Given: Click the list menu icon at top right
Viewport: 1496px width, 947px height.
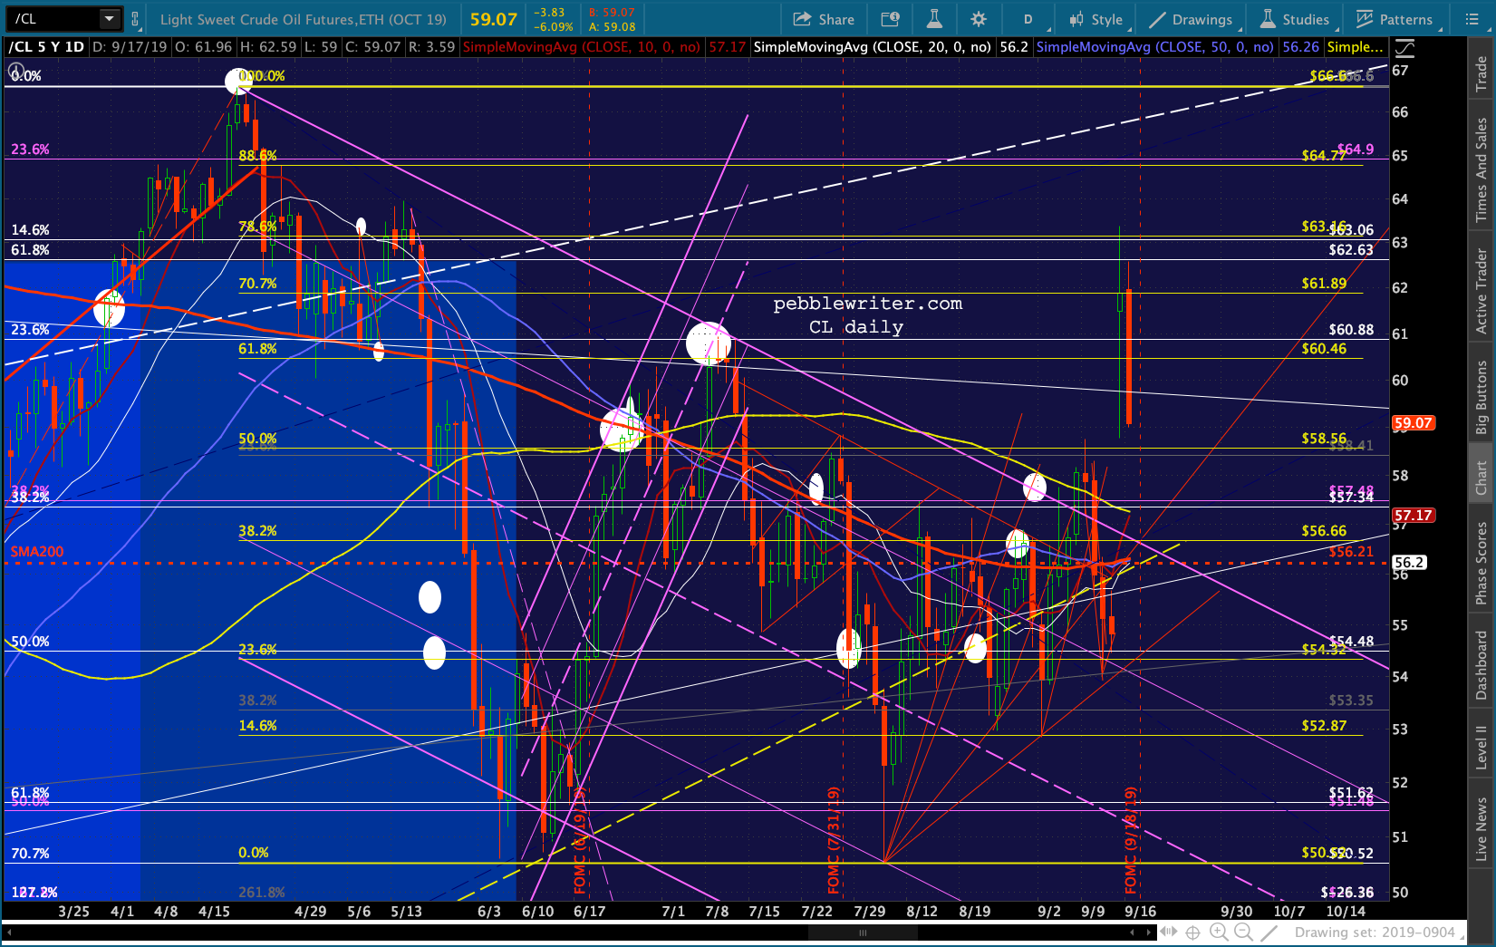Looking at the screenshot, I should 1472,19.
